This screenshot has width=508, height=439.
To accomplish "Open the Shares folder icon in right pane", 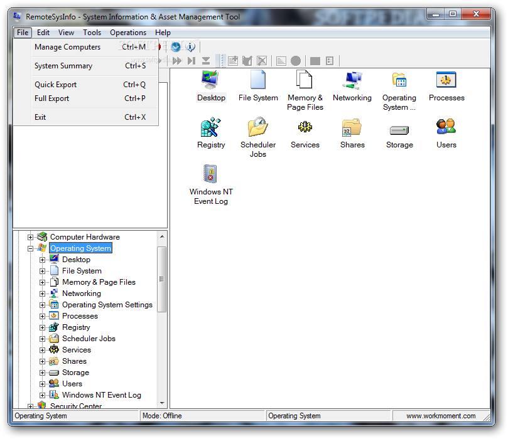I will click(x=352, y=127).
